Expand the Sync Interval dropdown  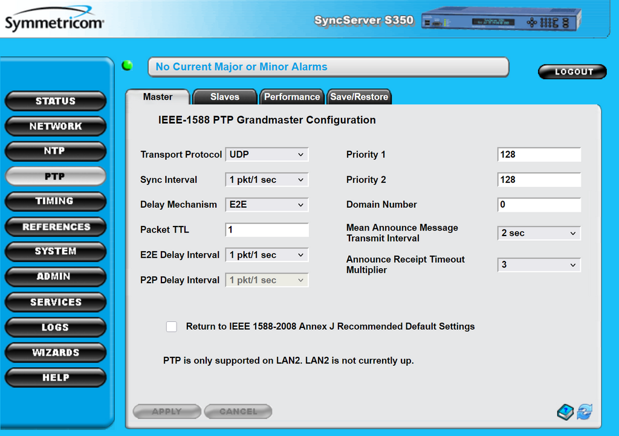(x=267, y=180)
